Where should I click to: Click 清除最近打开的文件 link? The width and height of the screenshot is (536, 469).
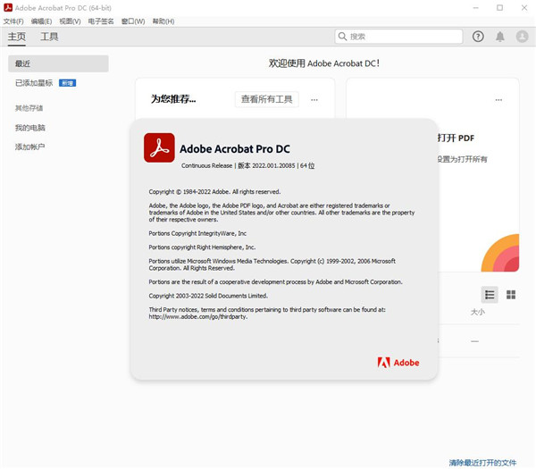[482, 463]
